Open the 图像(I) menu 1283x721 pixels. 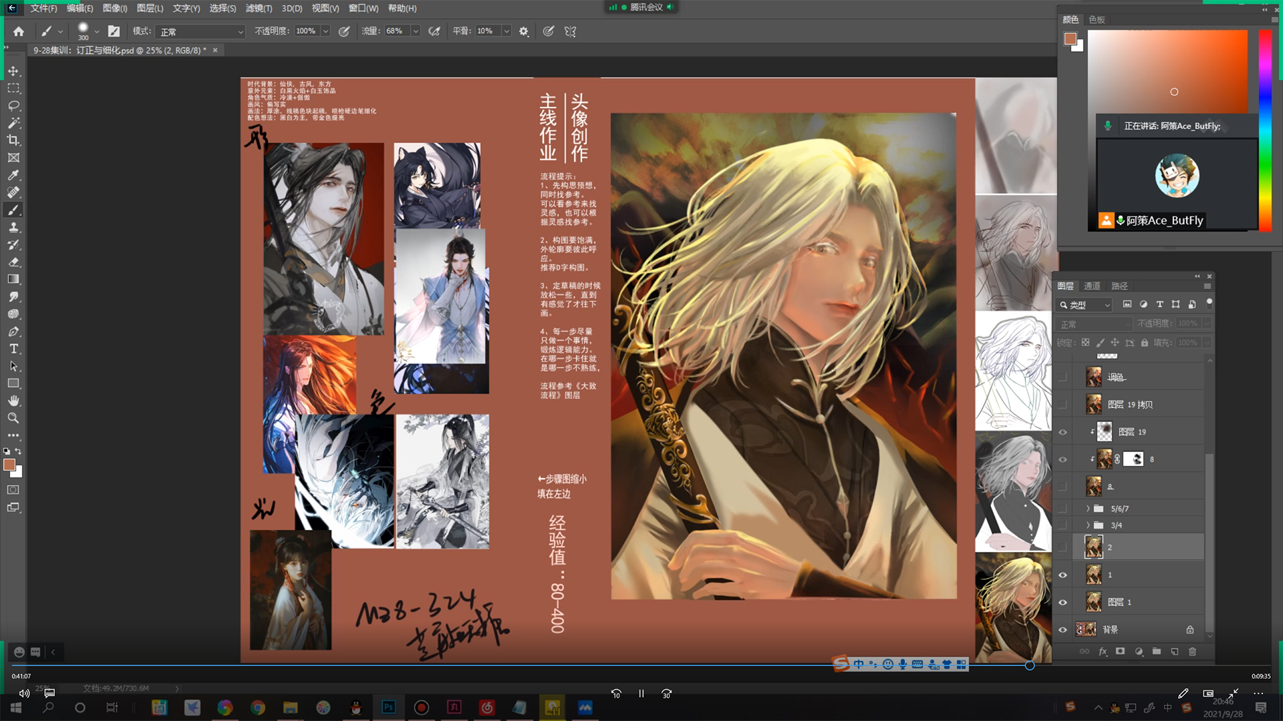coord(115,8)
